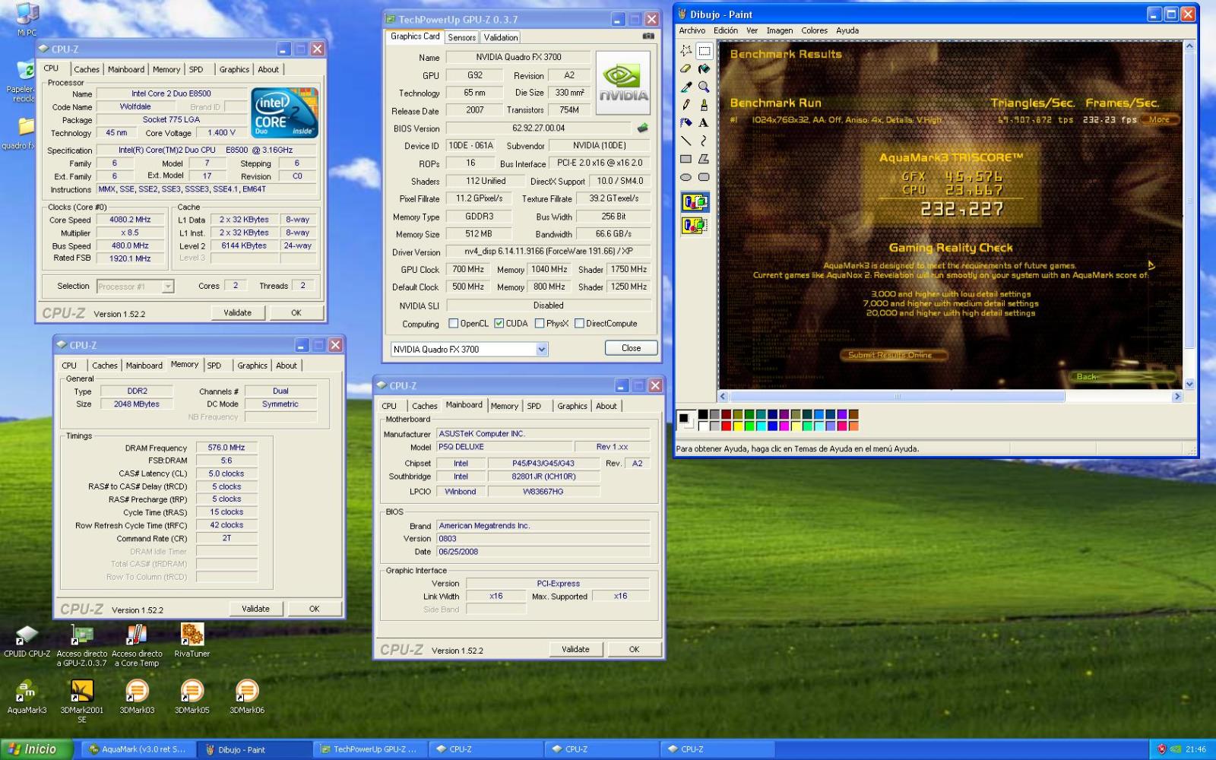This screenshot has height=760, width=1216.
Task: Pick the Line tool in Paint
Action: pos(686,141)
